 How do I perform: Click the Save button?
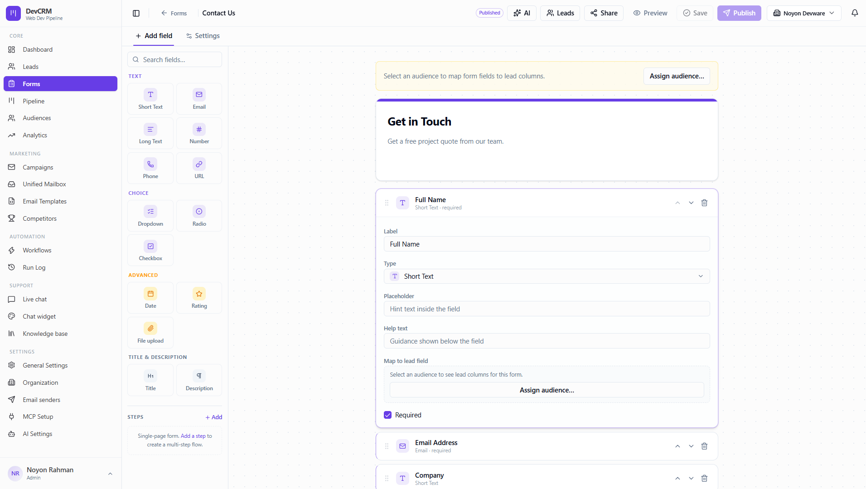coord(695,13)
